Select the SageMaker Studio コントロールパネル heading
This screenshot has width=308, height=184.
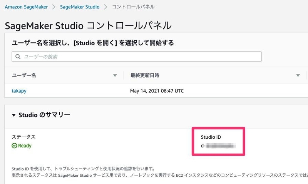88,26
